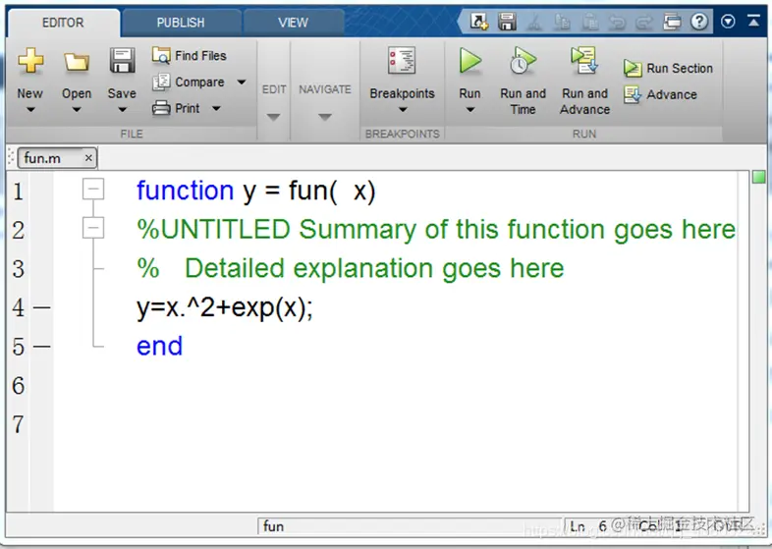The width and height of the screenshot is (772, 549).
Task: Expand the Compare dropdown arrow
Action: [x=242, y=82]
